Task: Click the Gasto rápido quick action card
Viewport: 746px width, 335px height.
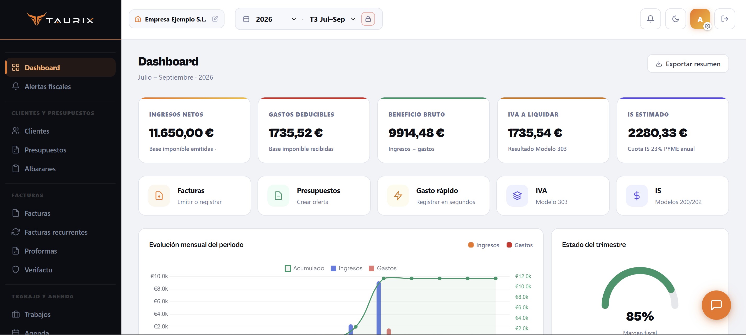Action: (x=433, y=196)
